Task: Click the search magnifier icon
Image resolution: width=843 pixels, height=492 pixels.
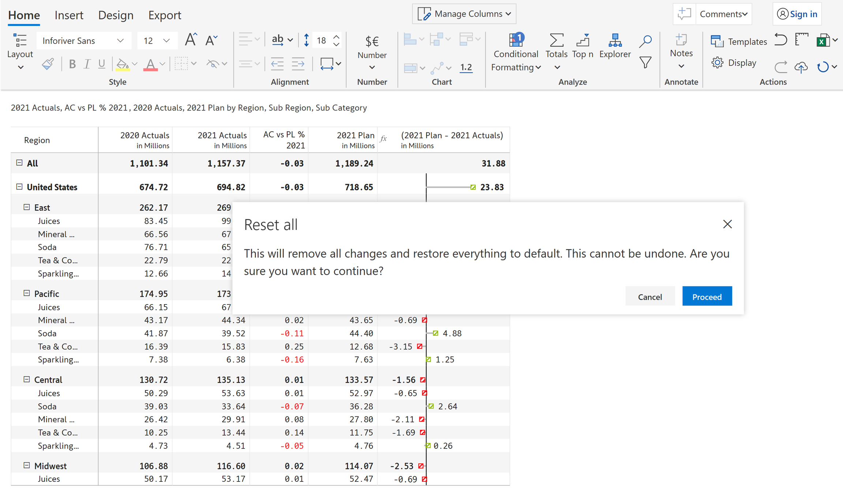Action: click(x=645, y=41)
